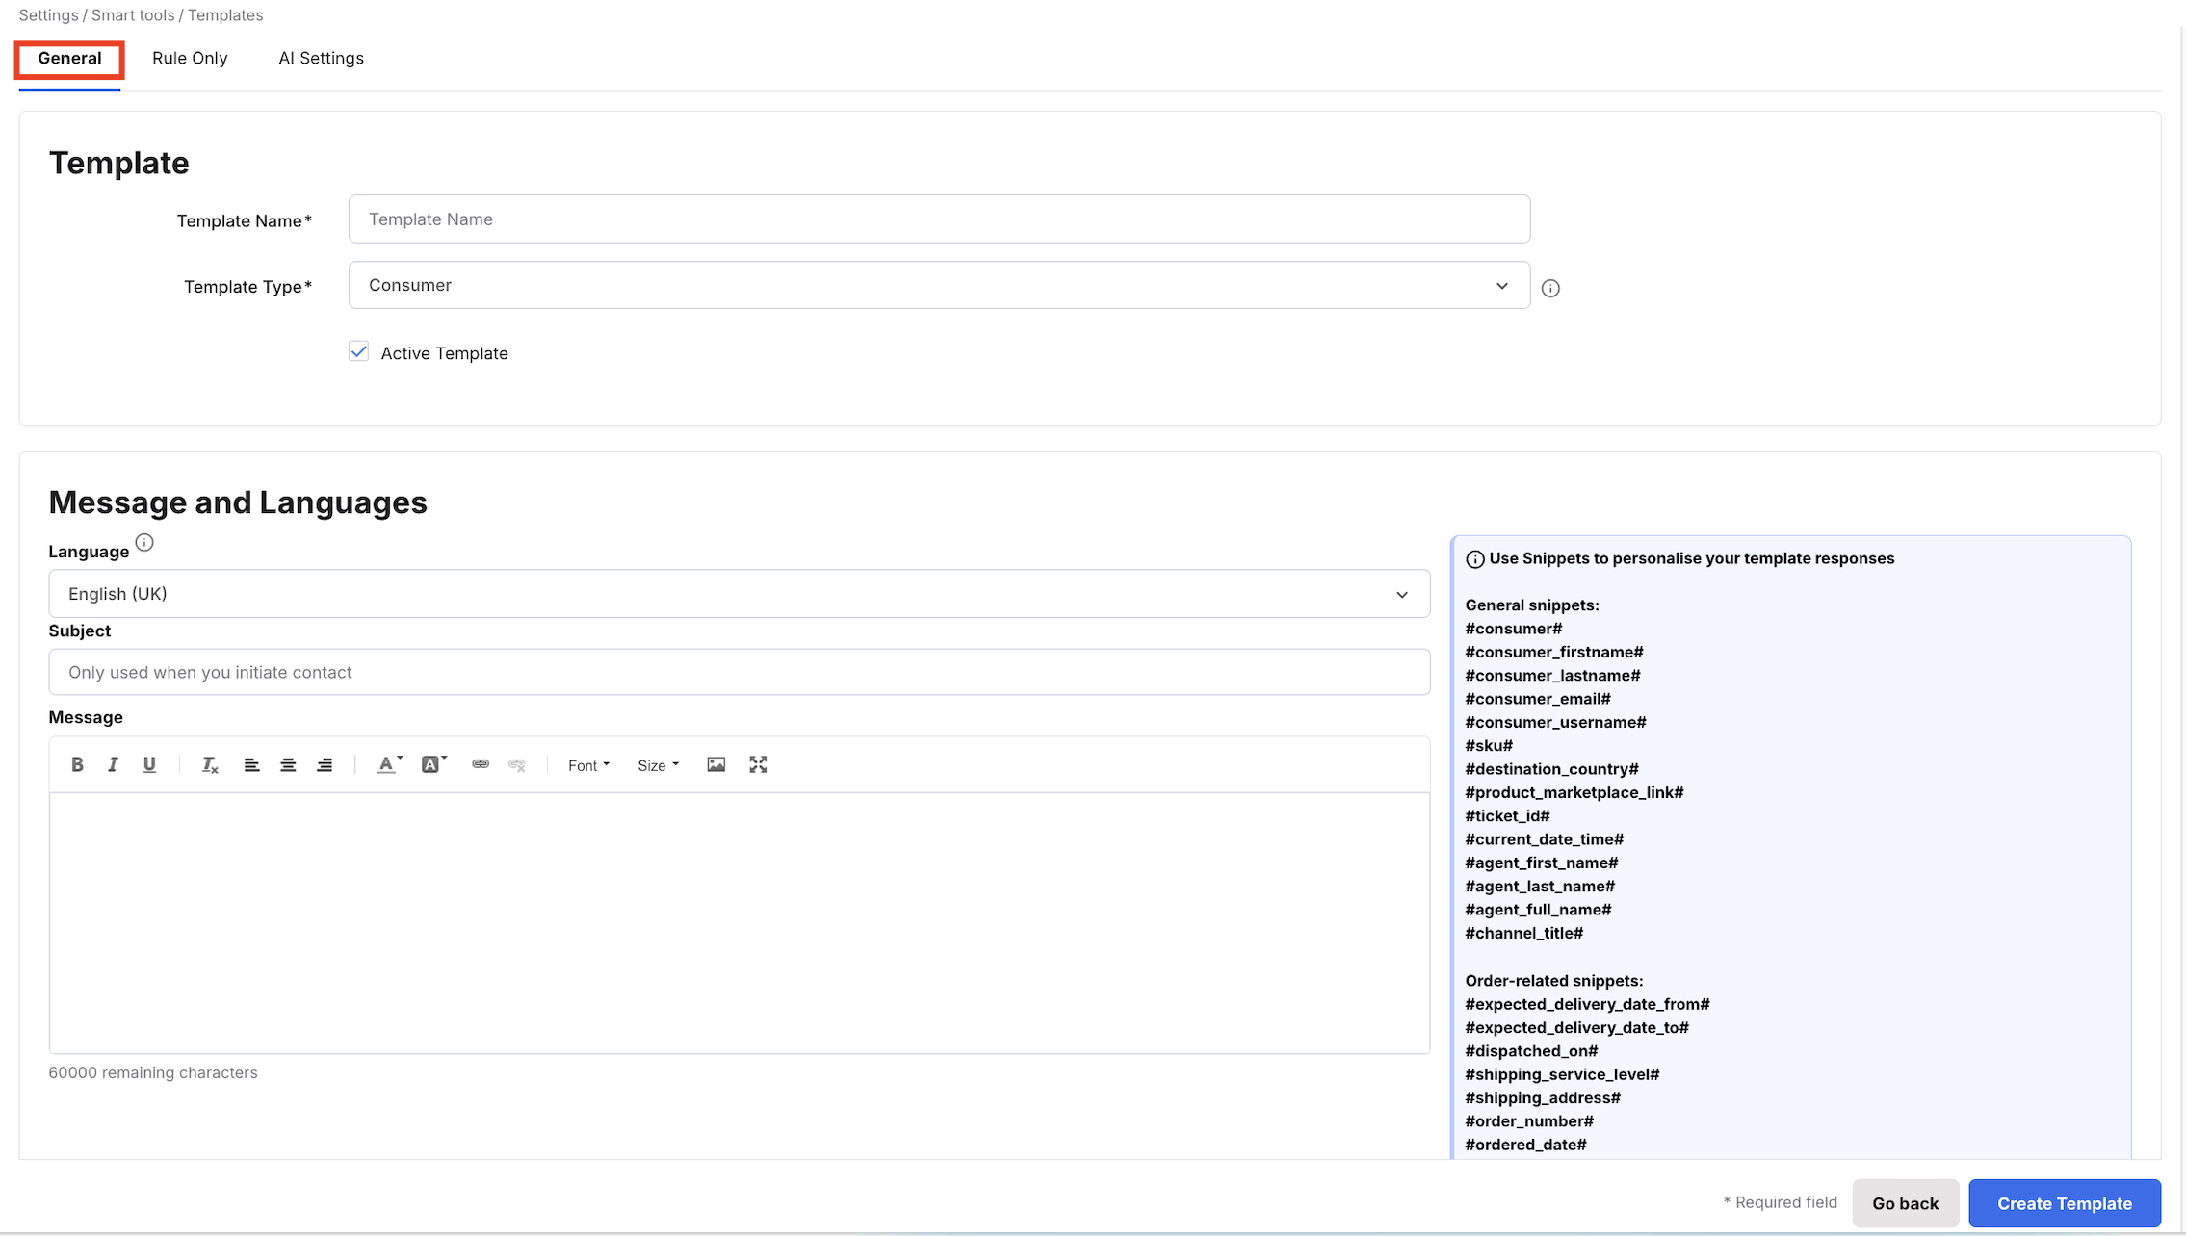Open the text color picker
This screenshot has width=2186, height=1236.
389,764
